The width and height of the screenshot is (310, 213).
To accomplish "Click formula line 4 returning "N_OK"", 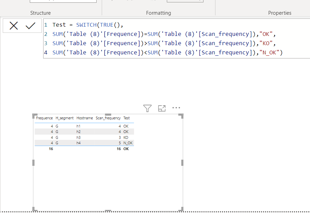I will [168, 53].
